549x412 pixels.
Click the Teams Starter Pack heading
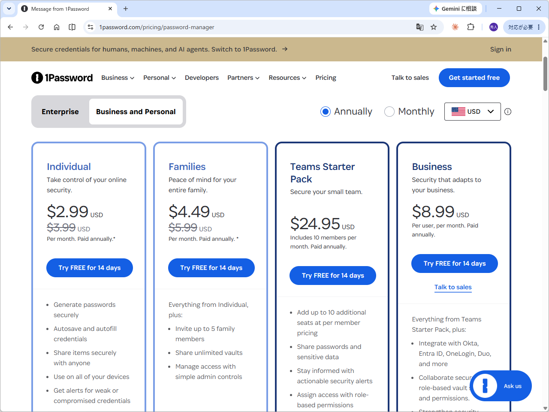(323, 173)
